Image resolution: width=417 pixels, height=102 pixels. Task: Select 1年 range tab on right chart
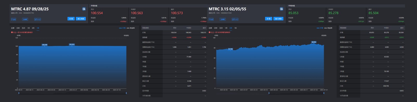235,28
